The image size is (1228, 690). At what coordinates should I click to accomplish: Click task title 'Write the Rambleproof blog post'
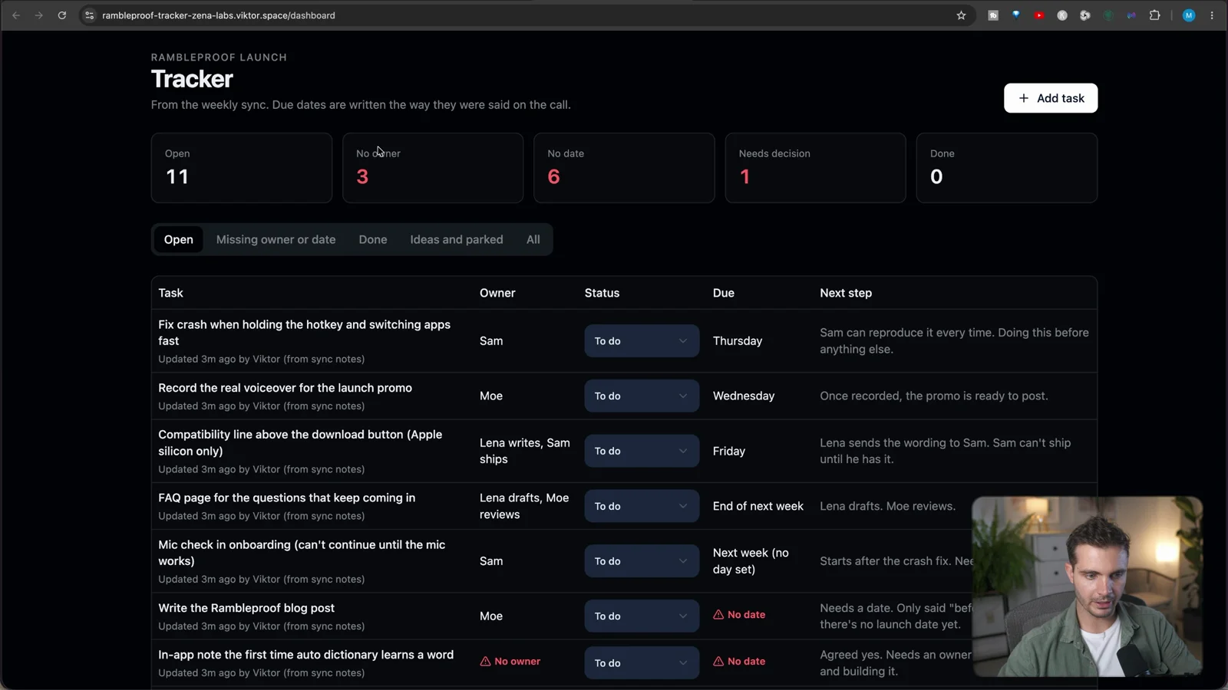point(246,608)
